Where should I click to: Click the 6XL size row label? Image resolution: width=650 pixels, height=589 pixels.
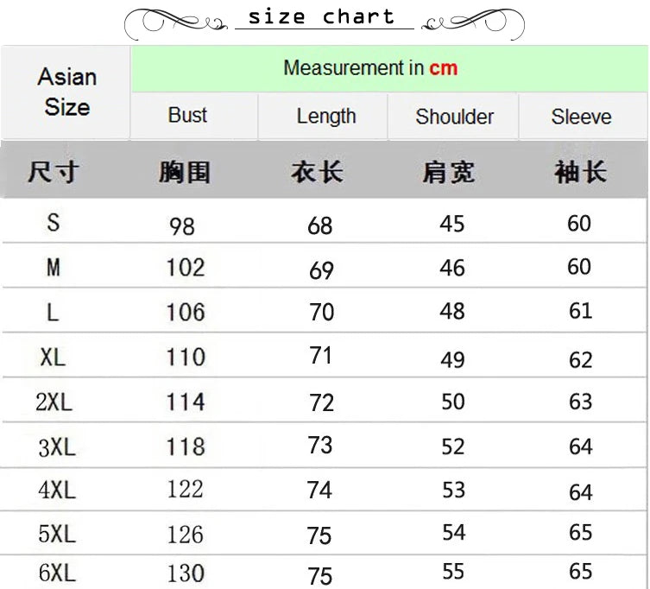tap(57, 572)
